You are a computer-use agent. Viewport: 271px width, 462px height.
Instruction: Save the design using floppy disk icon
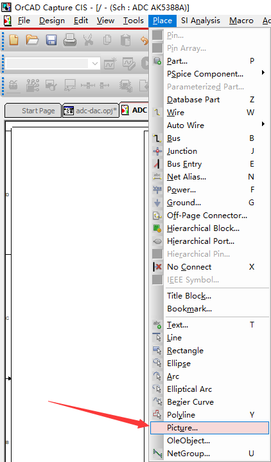point(51,40)
